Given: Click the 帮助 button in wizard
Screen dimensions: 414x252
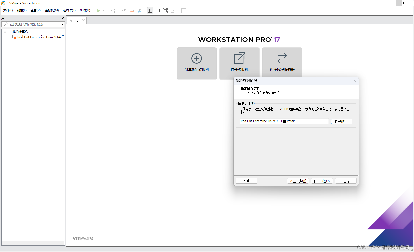Looking at the screenshot, I should [246, 181].
